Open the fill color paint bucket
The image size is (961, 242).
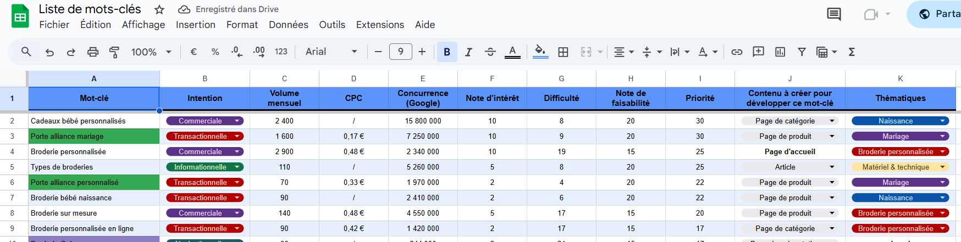(540, 52)
